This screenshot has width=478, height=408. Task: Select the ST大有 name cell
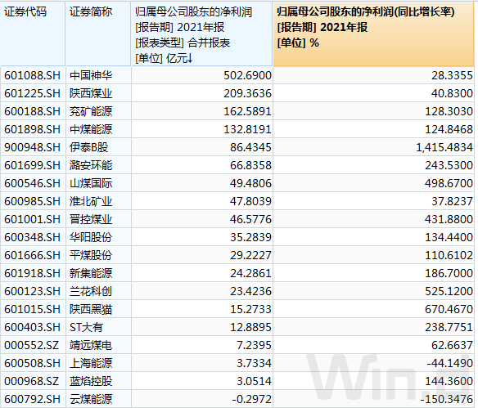pyautogui.click(x=86, y=327)
